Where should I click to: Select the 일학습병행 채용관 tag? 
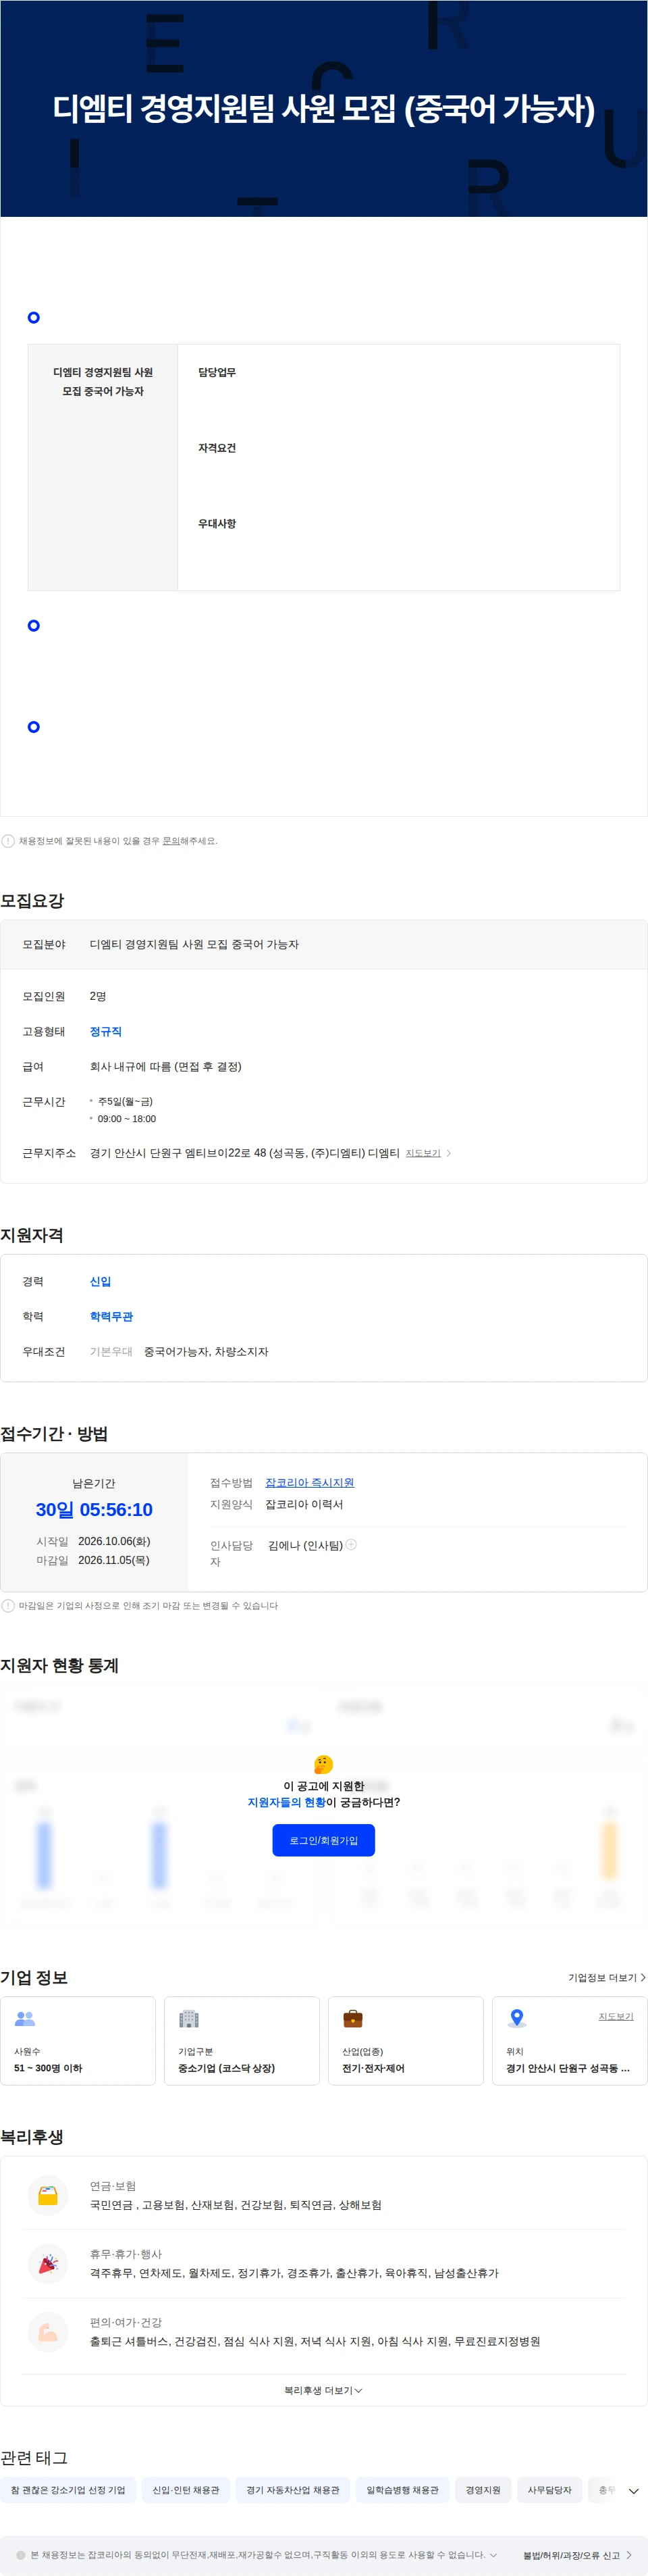[x=402, y=2490]
